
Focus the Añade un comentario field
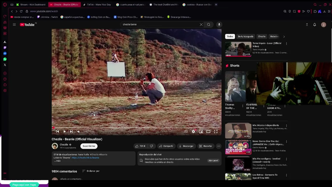click(71, 179)
